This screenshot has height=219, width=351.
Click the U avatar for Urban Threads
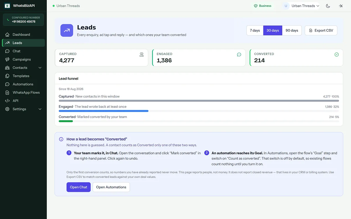286,6
